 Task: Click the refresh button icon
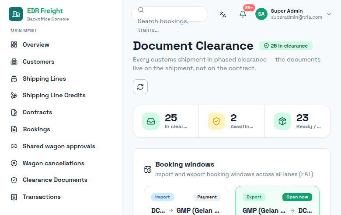(x=140, y=87)
